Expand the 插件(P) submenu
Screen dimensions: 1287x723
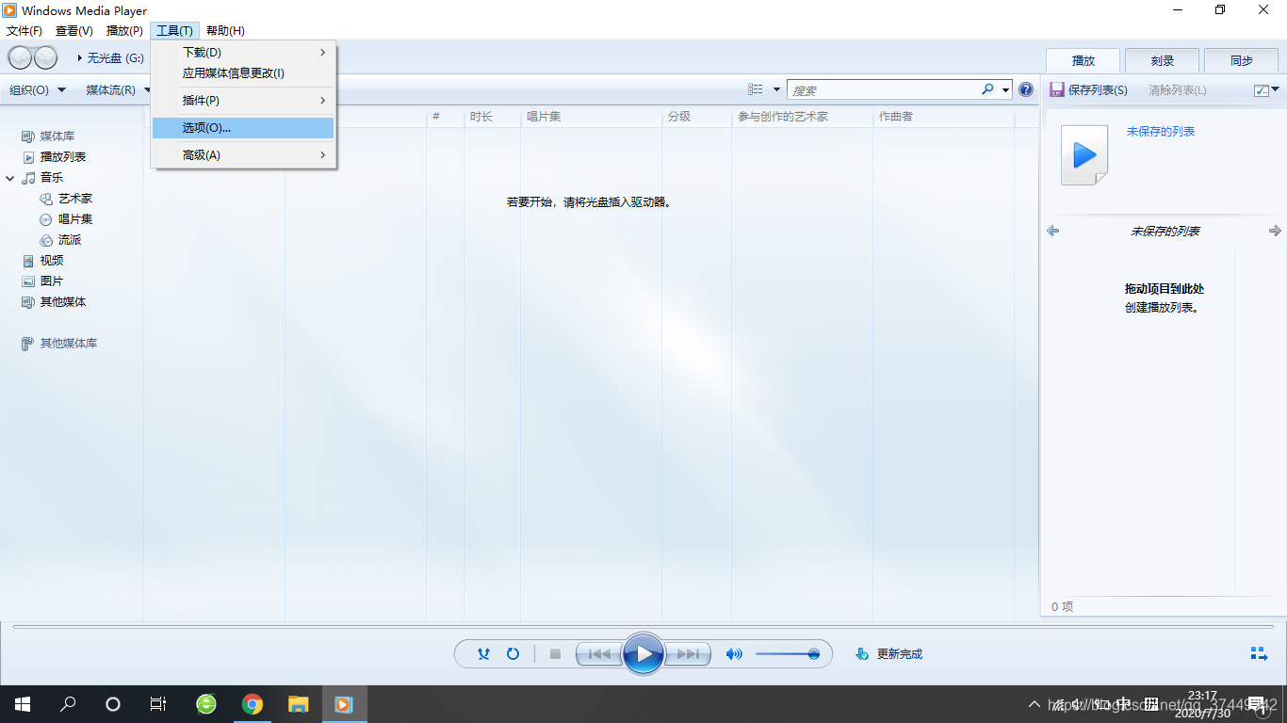coord(243,101)
